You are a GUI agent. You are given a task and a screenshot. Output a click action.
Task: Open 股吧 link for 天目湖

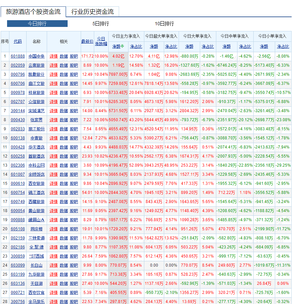coord(74,283)
